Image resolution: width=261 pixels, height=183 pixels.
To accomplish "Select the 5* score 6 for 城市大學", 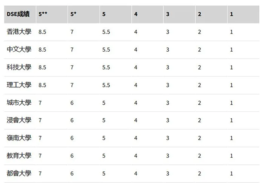I will [x=72, y=103].
